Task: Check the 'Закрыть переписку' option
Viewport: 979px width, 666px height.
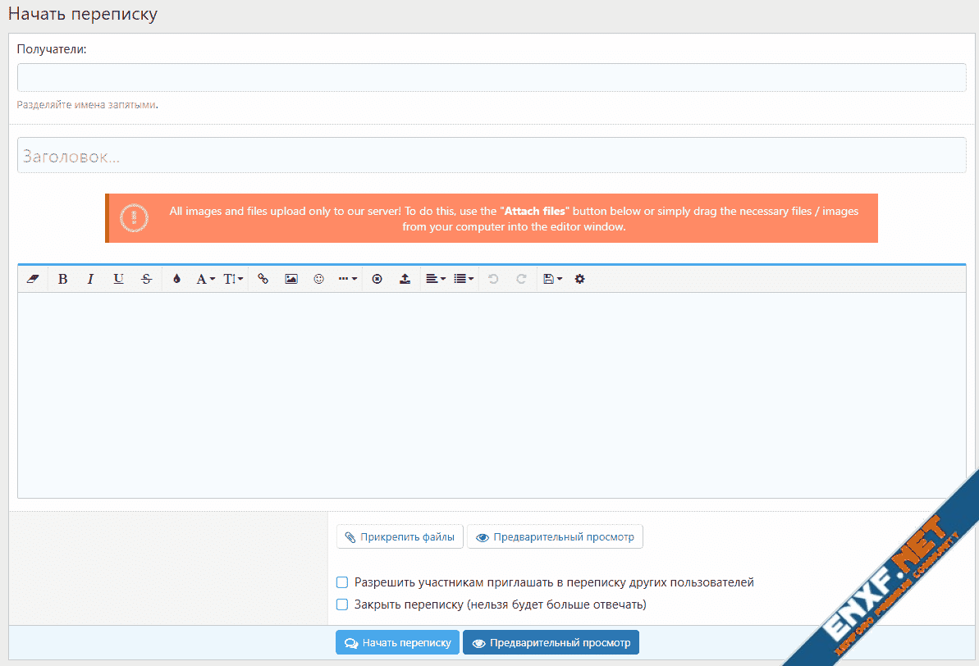Action: (342, 604)
